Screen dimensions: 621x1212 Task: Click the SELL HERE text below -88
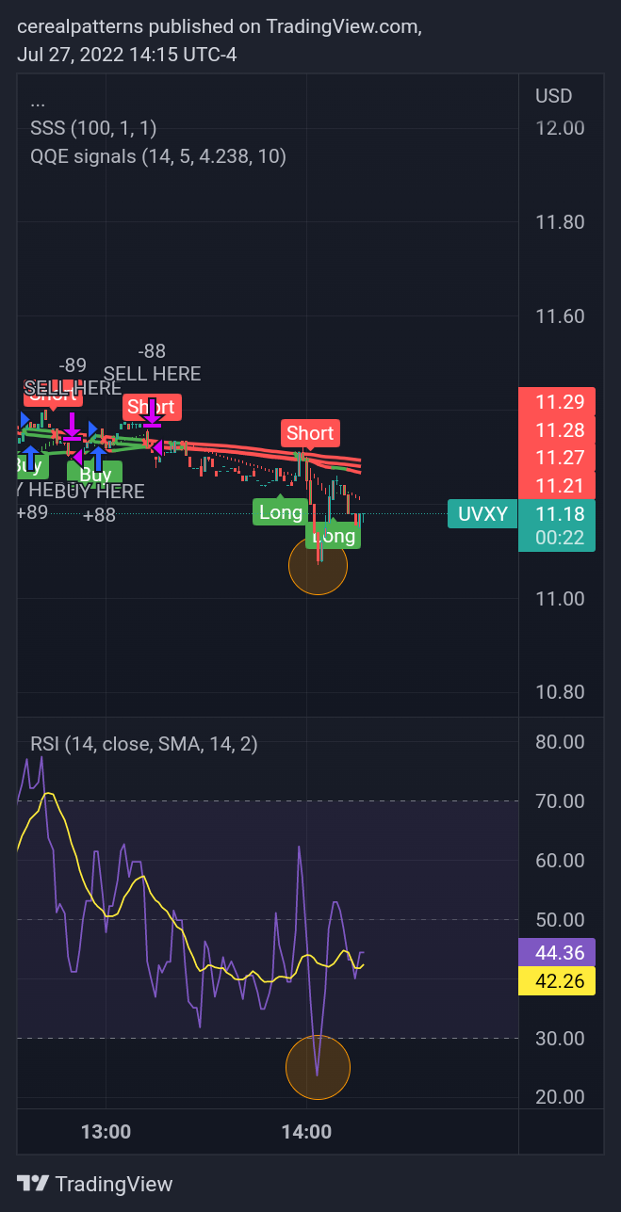pos(152,374)
